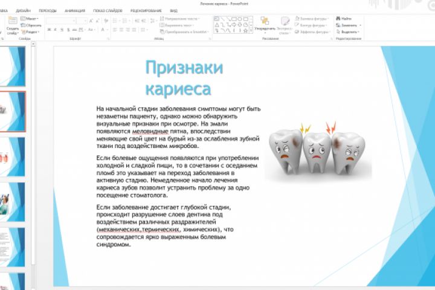The image size is (435, 290).
Task: Click the slide panel scroll-up arrow
Action: (33, 44)
